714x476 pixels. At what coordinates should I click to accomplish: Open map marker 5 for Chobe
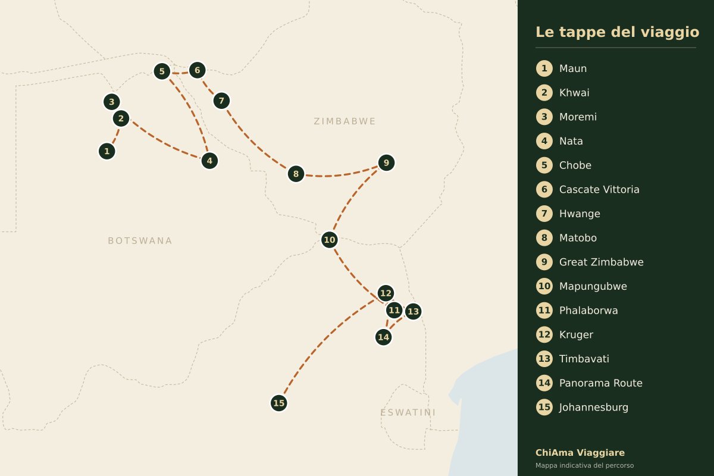[x=162, y=71]
